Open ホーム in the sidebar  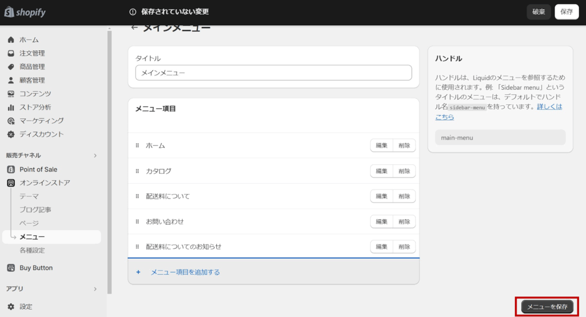tap(29, 39)
